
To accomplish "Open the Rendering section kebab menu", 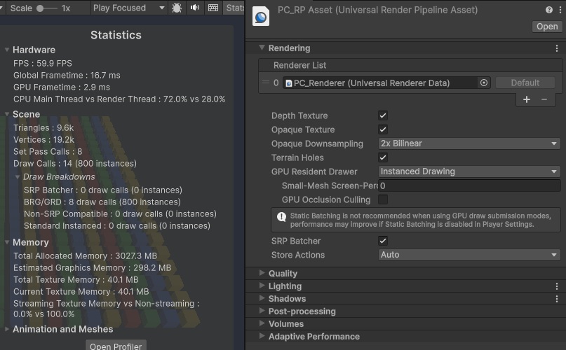I will coord(557,48).
